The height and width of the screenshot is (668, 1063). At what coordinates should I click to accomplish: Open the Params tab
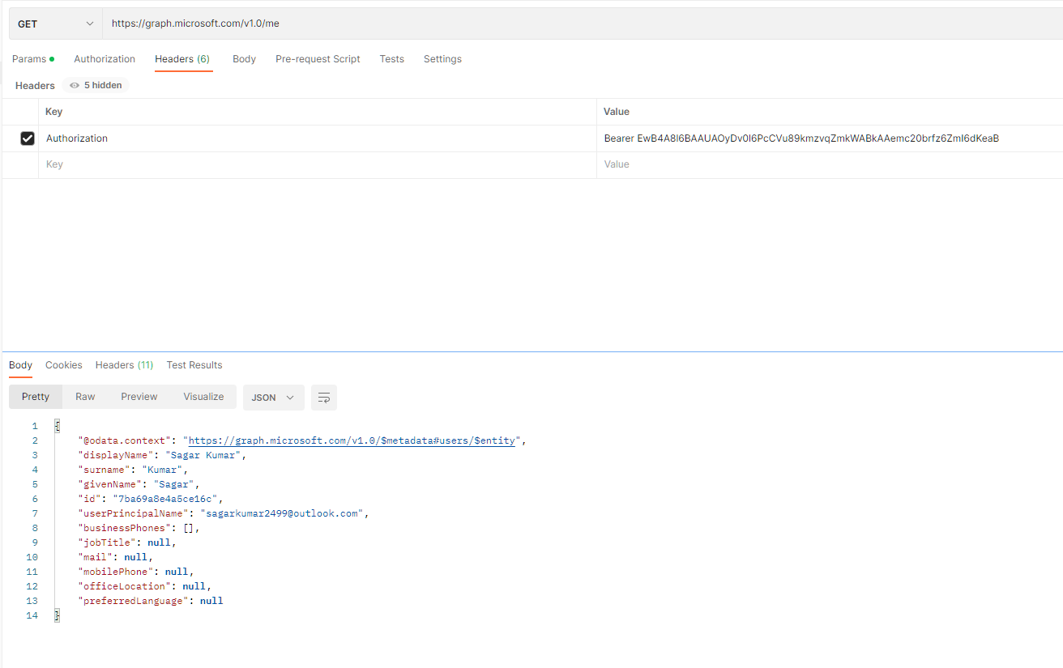pos(29,58)
